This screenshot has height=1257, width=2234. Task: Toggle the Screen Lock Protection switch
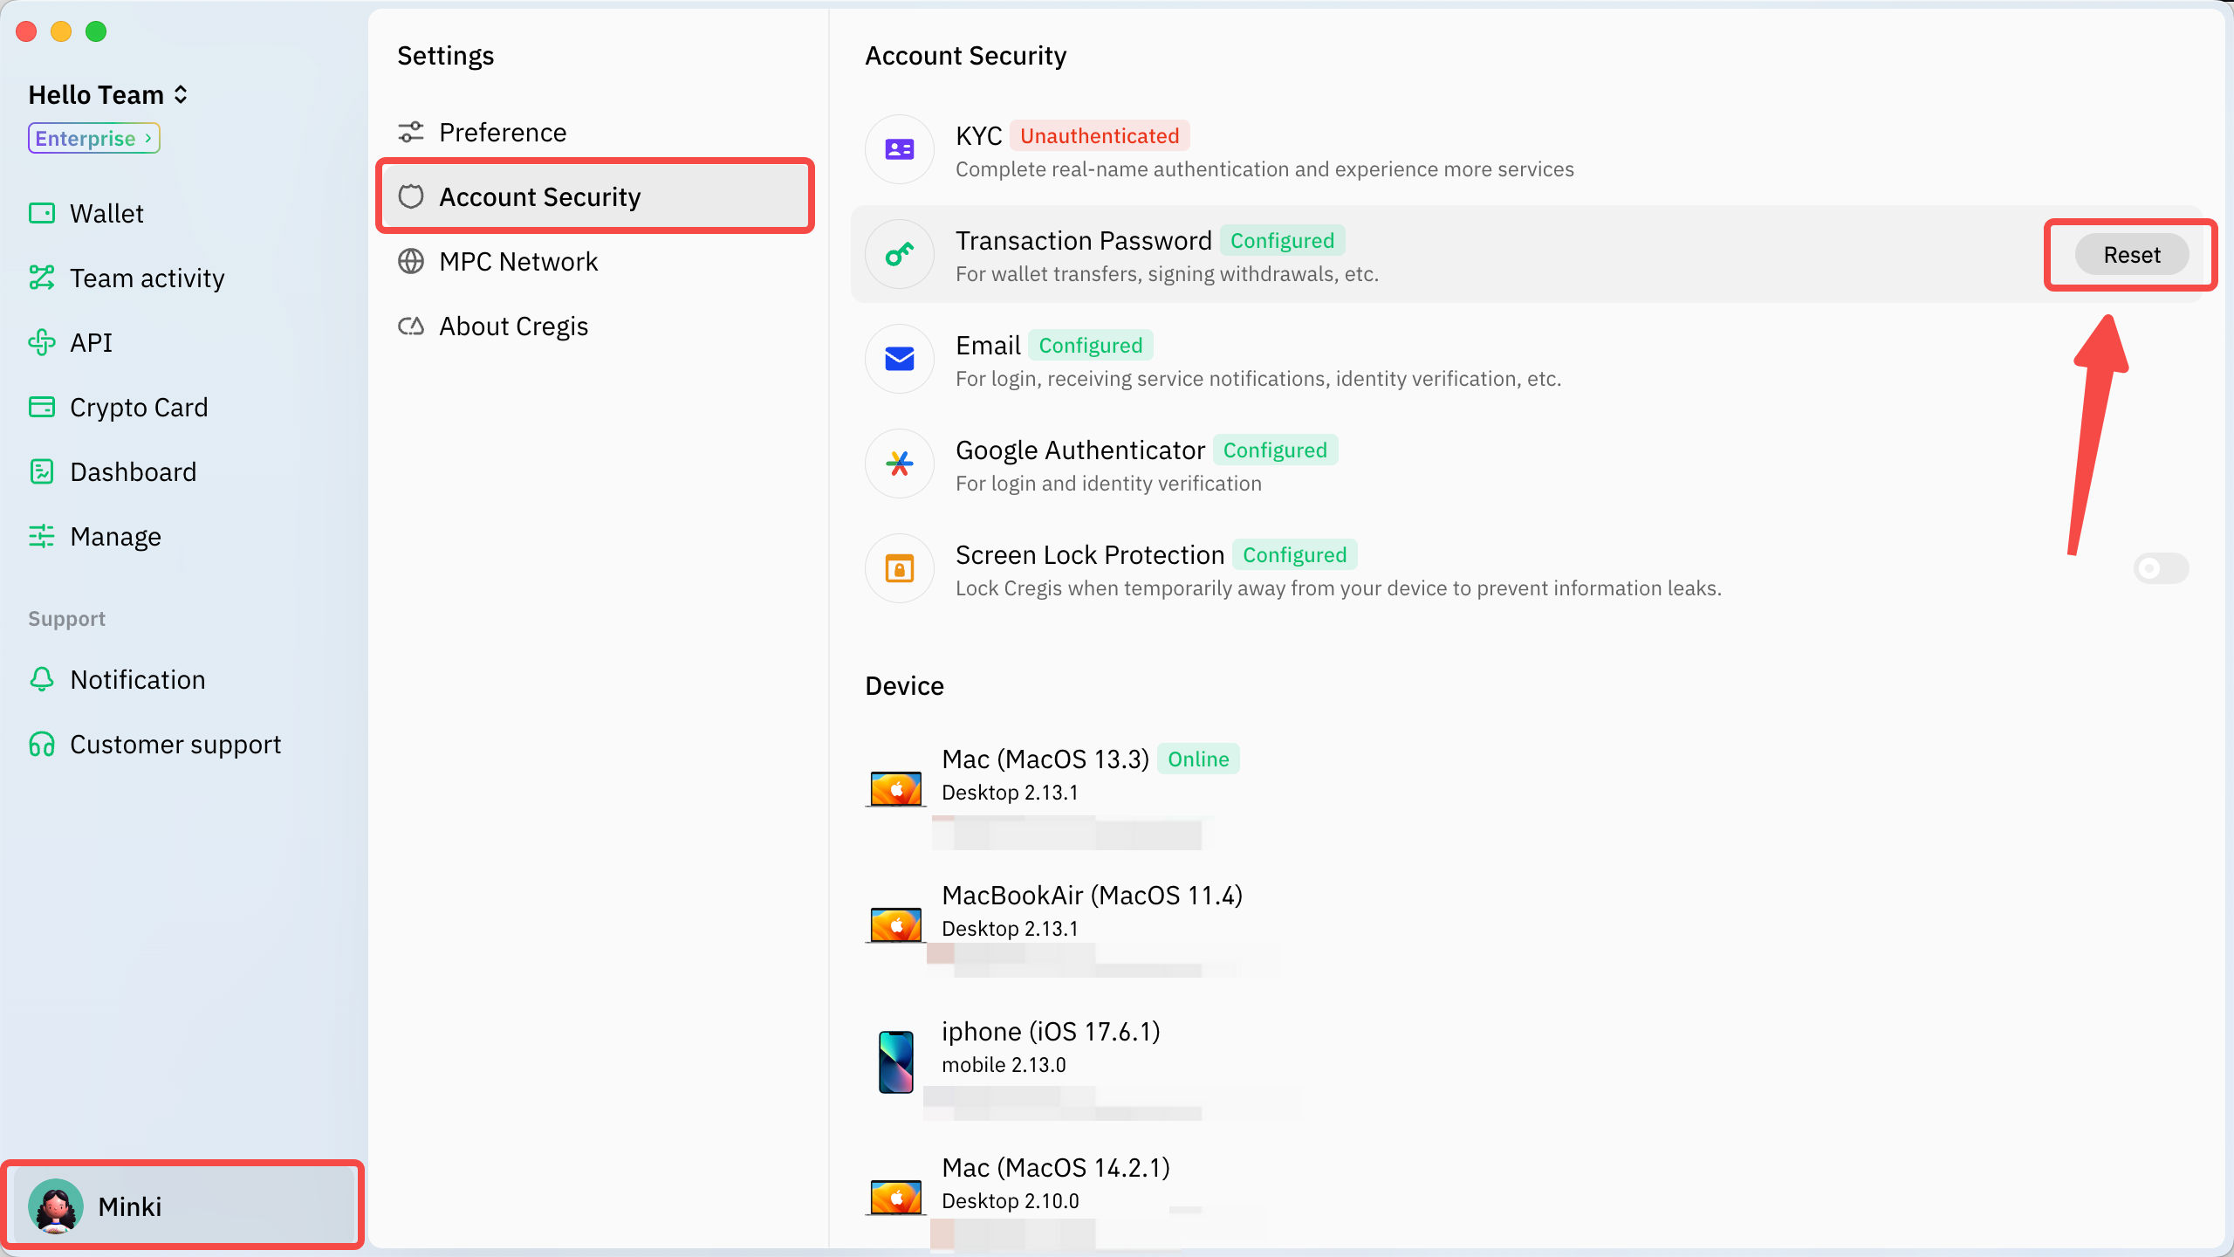point(2161,568)
